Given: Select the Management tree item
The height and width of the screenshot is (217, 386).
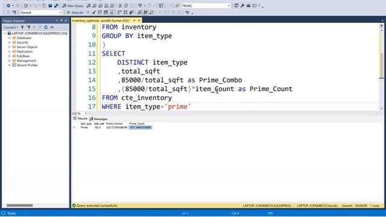Looking at the screenshot, I should [x=26, y=60].
